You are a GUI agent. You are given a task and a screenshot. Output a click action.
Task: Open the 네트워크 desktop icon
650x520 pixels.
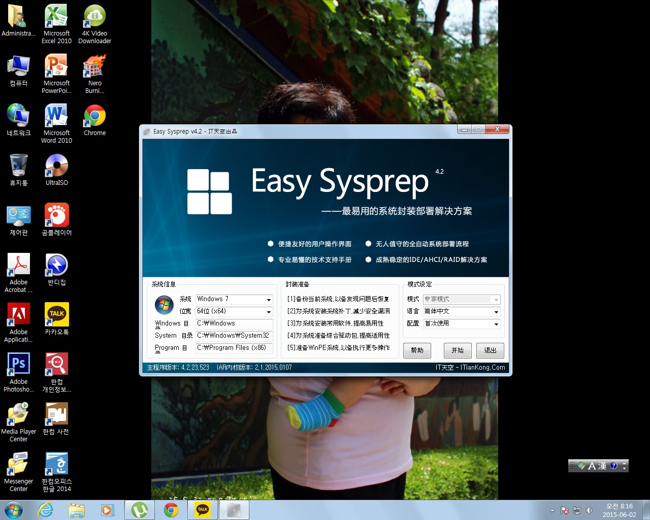click(x=18, y=120)
